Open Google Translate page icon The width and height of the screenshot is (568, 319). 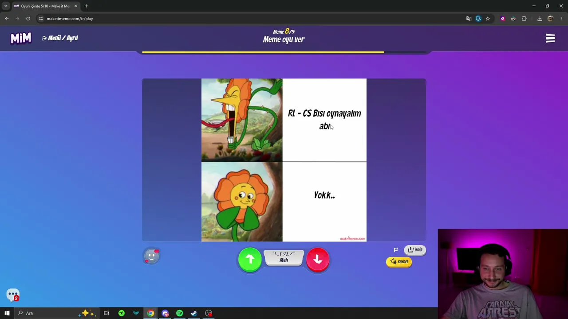coord(469,19)
